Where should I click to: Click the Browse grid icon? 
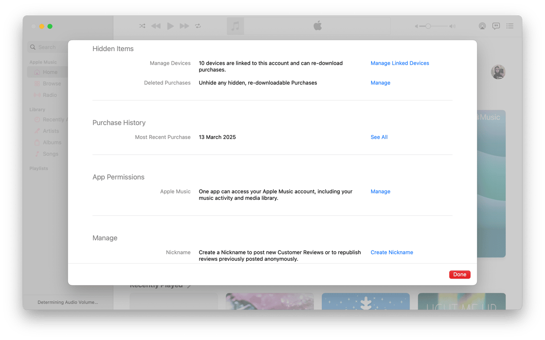click(x=37, y=84)
